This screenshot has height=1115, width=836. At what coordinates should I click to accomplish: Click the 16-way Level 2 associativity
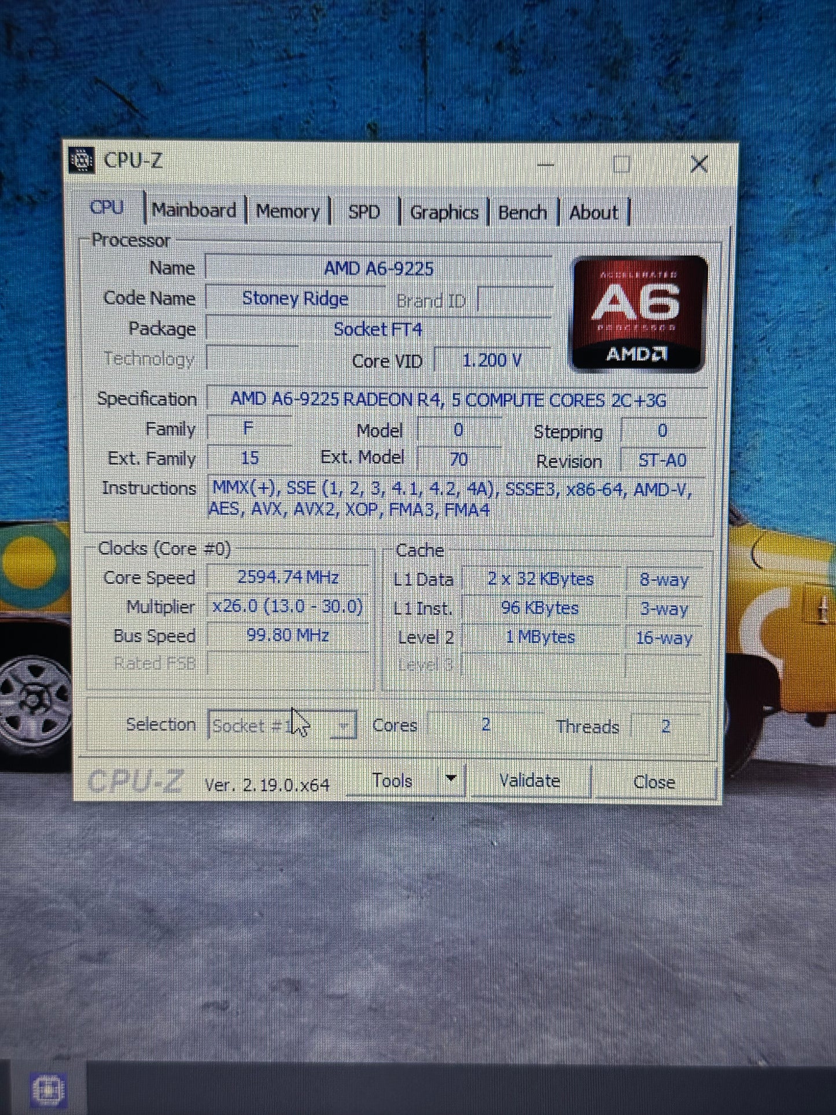664,638
